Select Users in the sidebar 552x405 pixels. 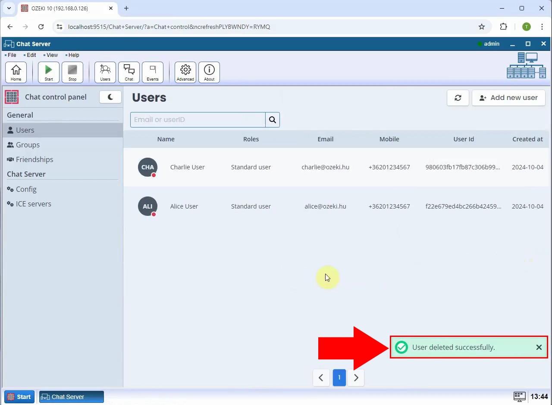pos(63,130)
